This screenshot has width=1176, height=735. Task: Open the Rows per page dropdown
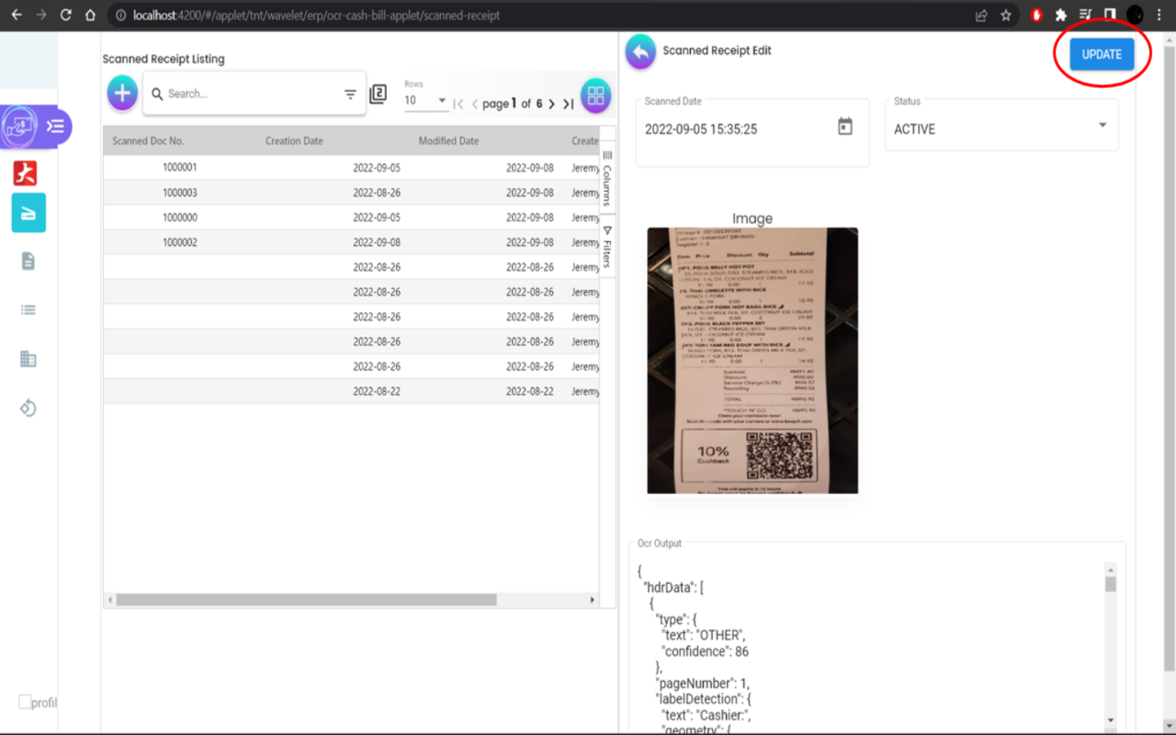441,100
